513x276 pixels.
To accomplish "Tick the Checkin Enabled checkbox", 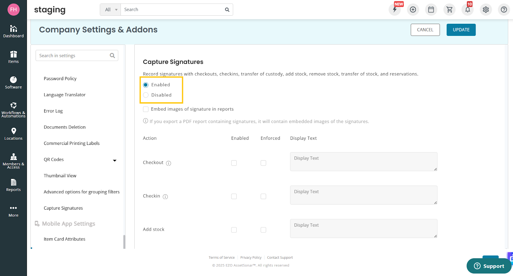I will pyautogui.click(x=234, y=196).
